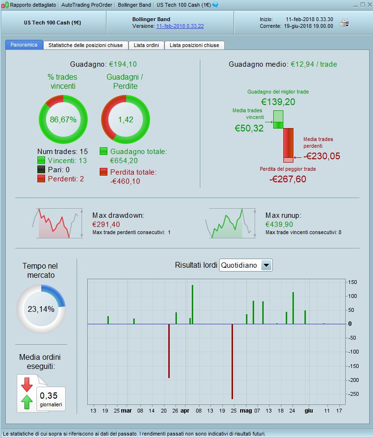Click the largest red loss bar near 25 apr
Image resolution: width=373 pixels, height=438 pixels.
[x=233, y=361]
